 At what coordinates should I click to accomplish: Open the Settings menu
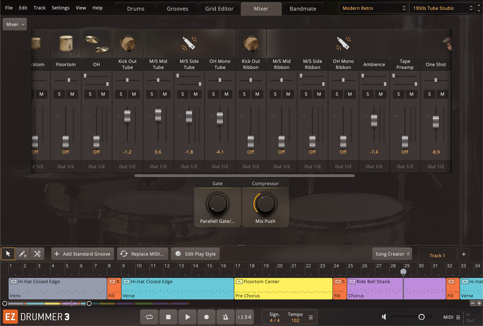pos(60,8)
